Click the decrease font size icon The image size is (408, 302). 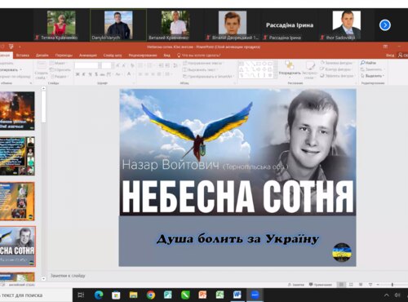pos(124,65)
